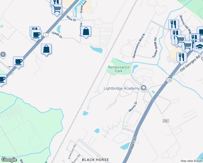The height and width of the screenshot is (163, 203).
Task: Click the shopping cart marker near Old Georges Rd
Action: pos(187,46)
